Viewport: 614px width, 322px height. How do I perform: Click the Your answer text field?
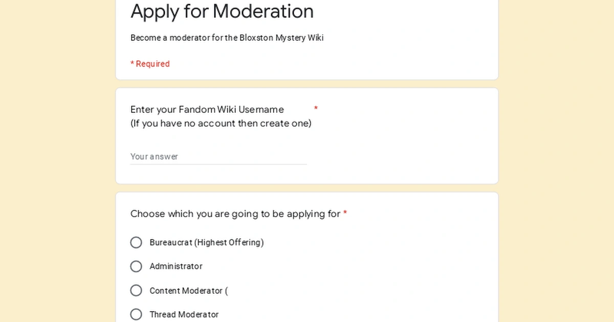pos(205,156)
